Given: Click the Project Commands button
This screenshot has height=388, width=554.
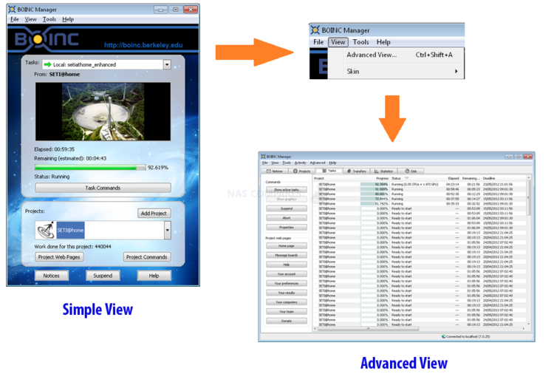Looking at the screenshot, I should (x=147, y=257).
